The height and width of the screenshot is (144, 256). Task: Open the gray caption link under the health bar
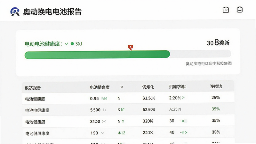209,63
